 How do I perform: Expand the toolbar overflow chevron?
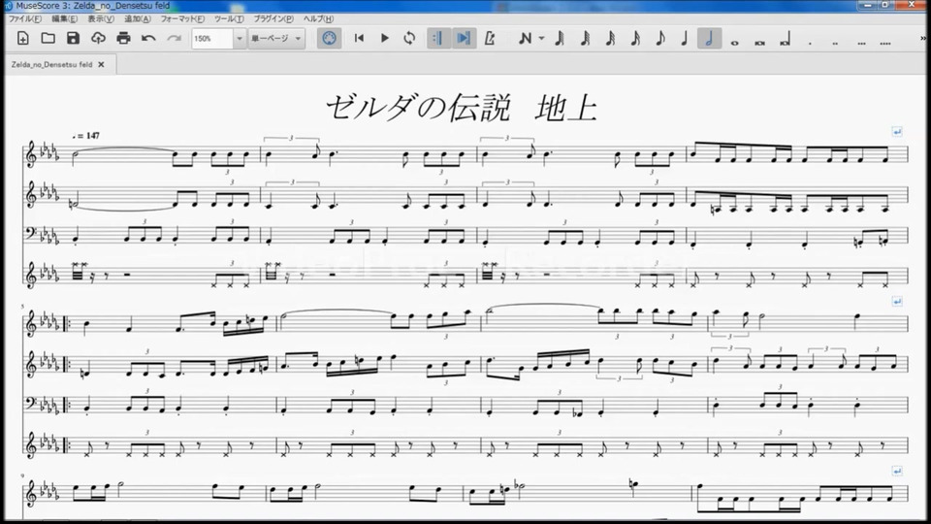923,39
